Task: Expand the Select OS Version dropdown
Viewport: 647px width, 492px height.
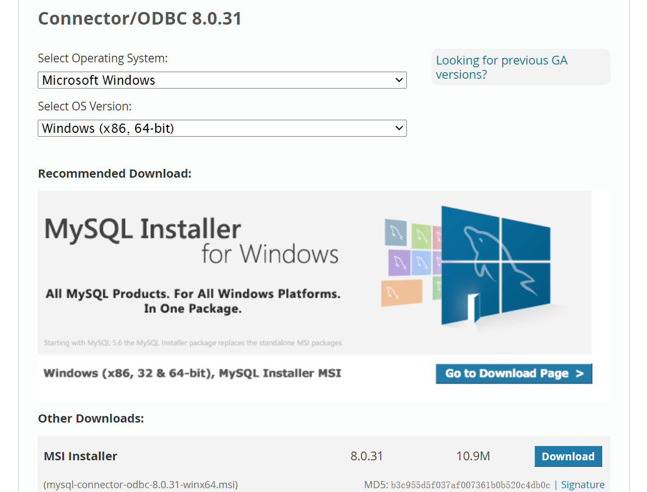Action: coord(222,128)
